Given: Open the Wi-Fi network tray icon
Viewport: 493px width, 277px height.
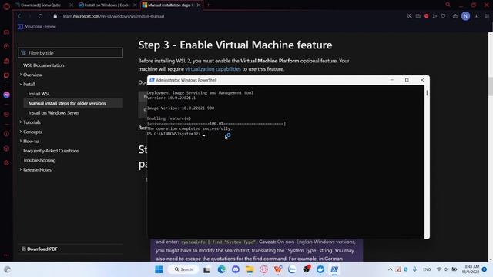Looking at the screenshot, I should [439, 269].
